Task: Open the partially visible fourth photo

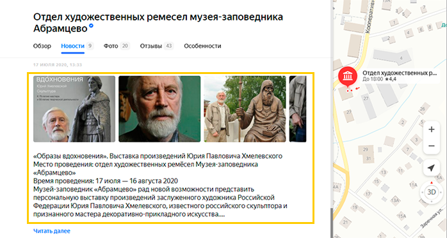Action: (298, 108)
